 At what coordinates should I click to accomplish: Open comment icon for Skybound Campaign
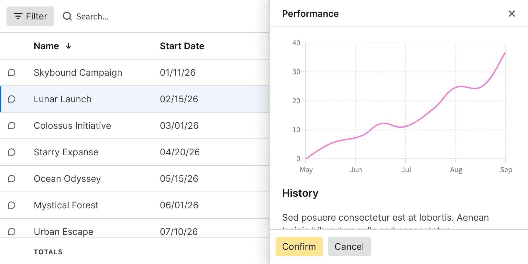pos(12,72)
